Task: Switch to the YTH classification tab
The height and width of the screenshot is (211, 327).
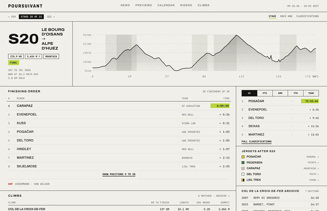Action: (x=295, y=93)
